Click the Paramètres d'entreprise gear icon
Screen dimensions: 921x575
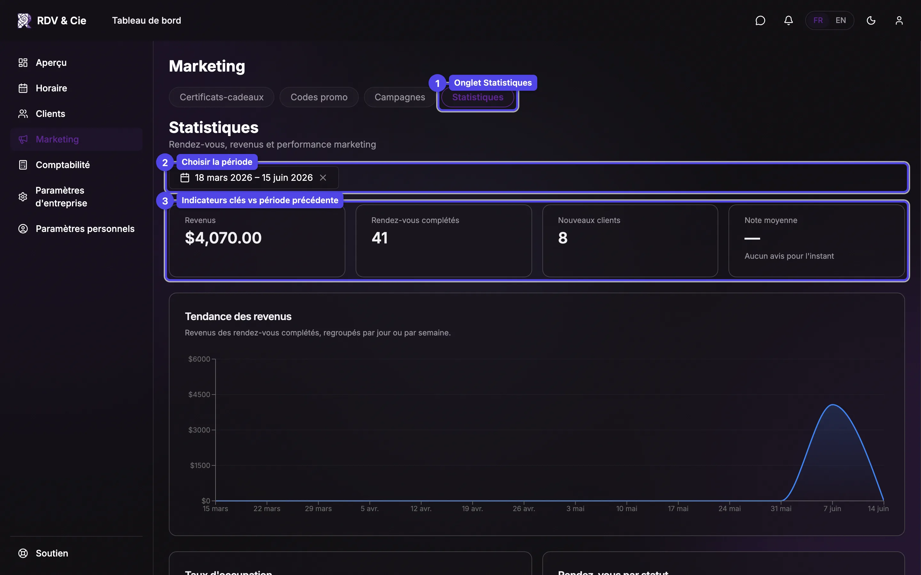coord(23,196)
